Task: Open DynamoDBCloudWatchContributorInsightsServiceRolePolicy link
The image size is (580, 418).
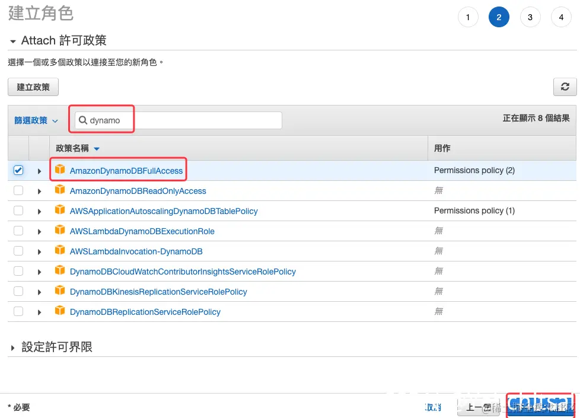Action: pyautogui.click(x=183, y=272)
